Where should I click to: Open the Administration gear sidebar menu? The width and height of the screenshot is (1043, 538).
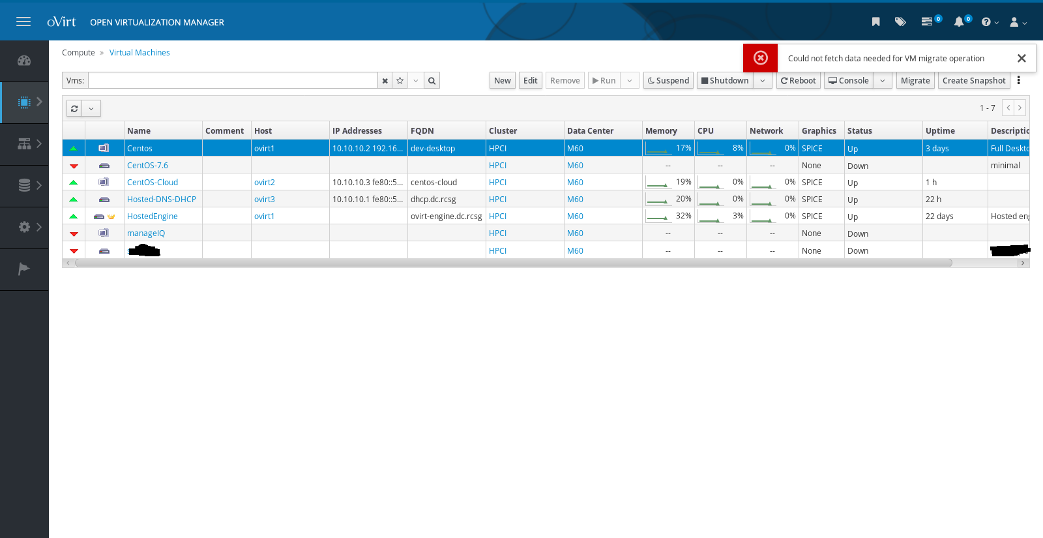pyautogui.click(x=24, y=227)
